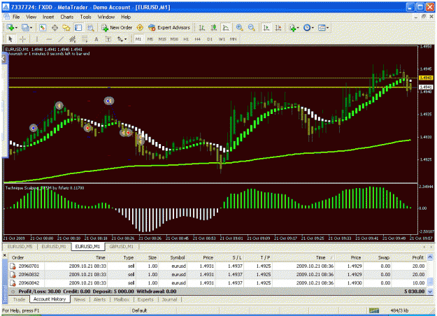Image resolution: width=437 pixels, height=316 pixels.
Task: Switch timeframe to M5
Action: [x=150, y=39]
